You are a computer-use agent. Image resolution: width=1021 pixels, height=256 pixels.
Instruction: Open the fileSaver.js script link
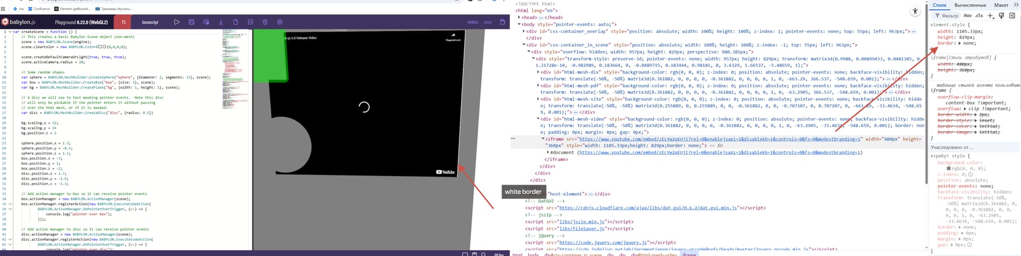tap(582, 229)
